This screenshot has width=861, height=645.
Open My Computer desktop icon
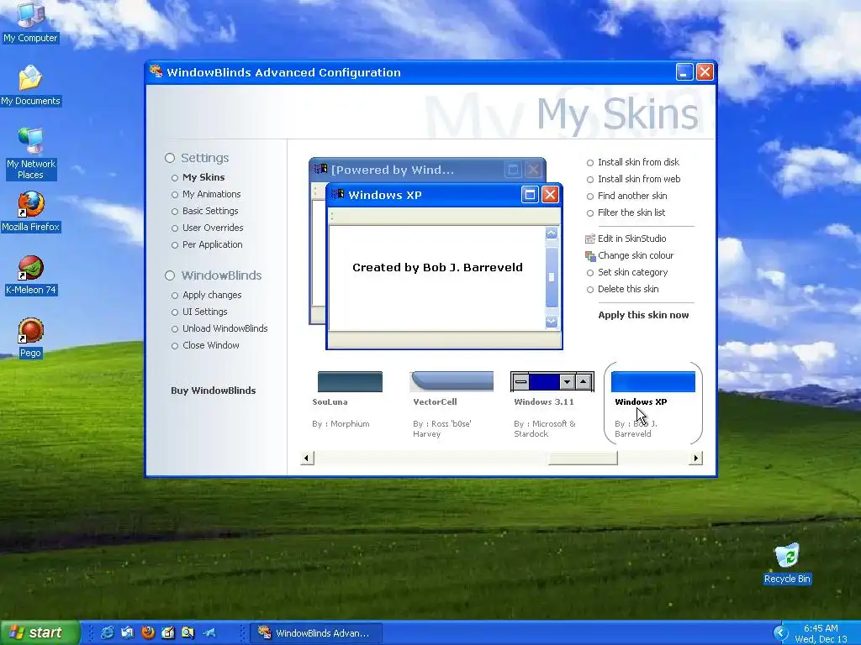click(x=30, y=22)
